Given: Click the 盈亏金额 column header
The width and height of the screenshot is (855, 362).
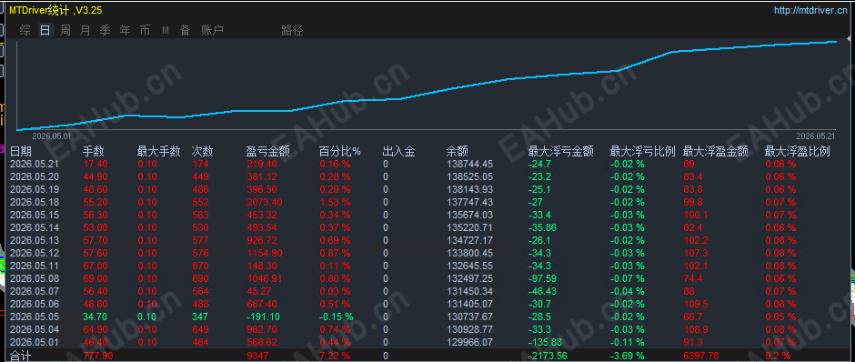Looking at the screenshot, I should click(267, 152).
